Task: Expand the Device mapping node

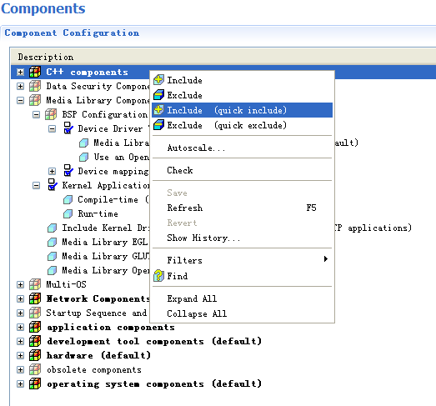Action: (52, 172)
